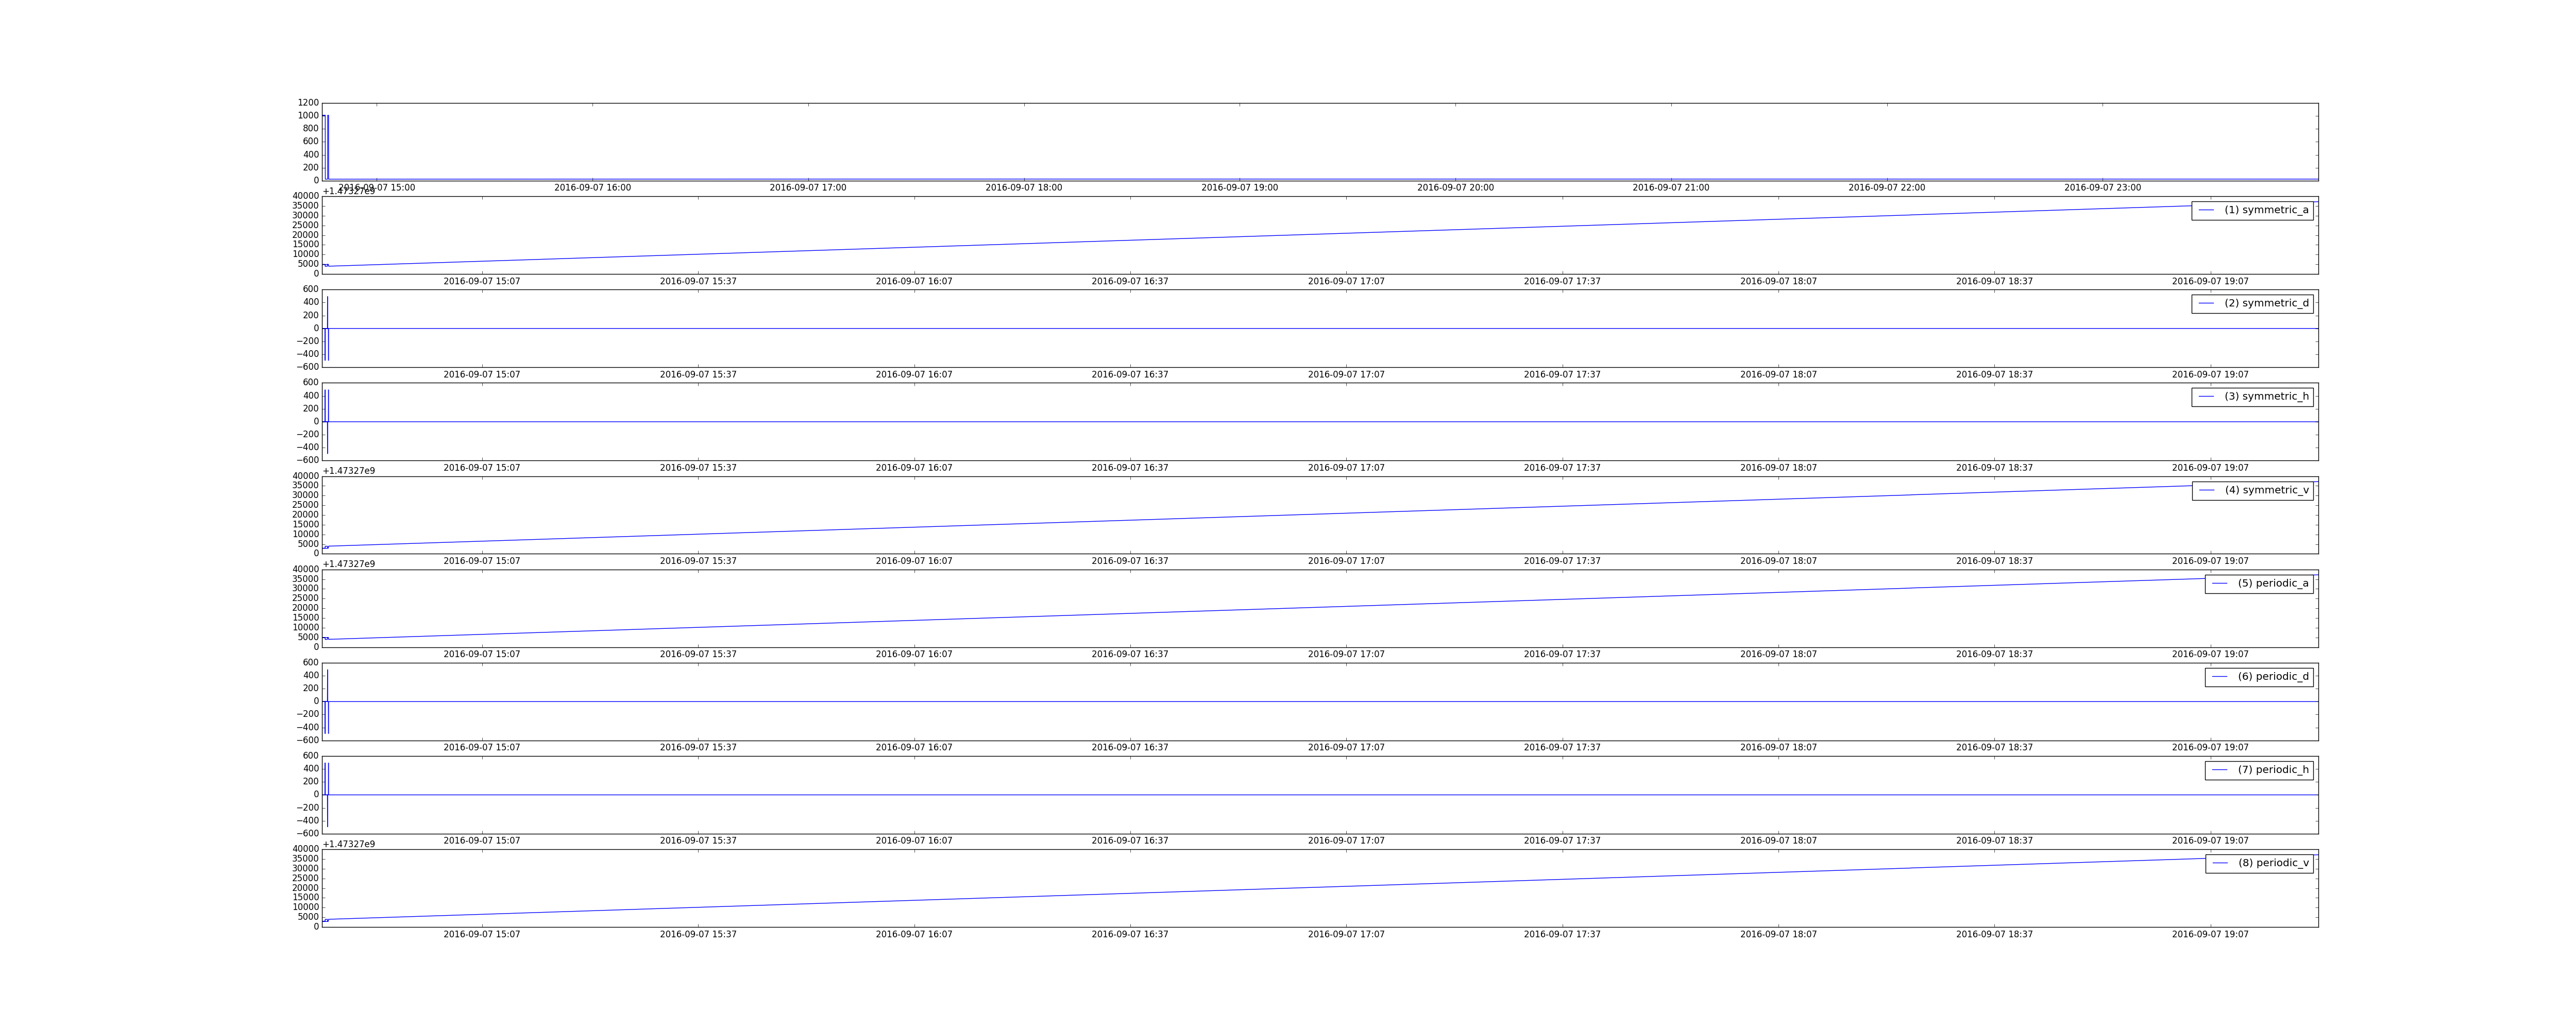Click the 35000 y-axis label of the periodic_v plot
The image size is (2576, 1030).
(x=305, y=859)
